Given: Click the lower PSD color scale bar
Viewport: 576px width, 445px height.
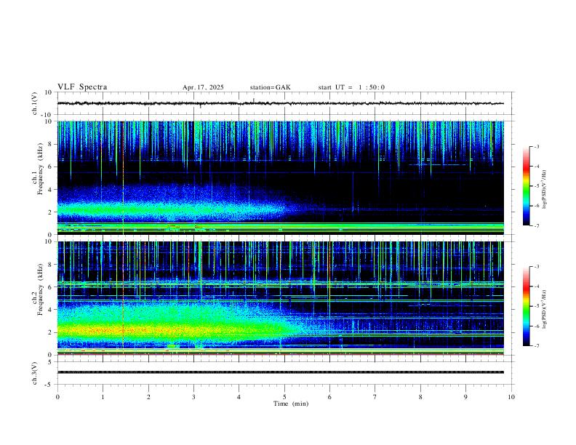Looking at the screenshot, I should click(x=526, y=306).
